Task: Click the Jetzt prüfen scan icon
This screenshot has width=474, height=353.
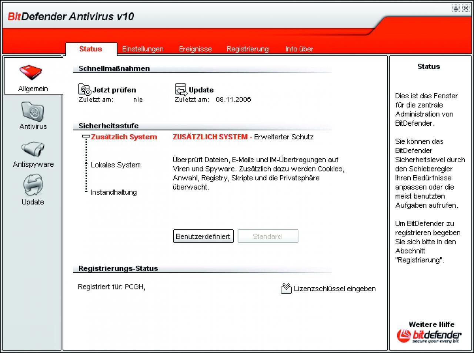Action: [x=84, y=90]
